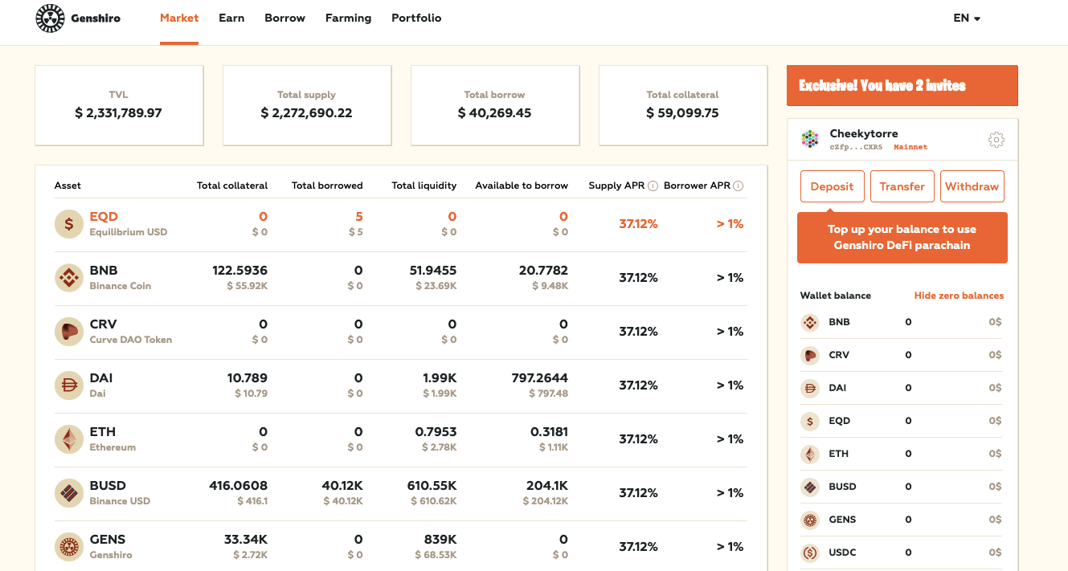Click BUSD total liquidity 610.55K
1068x571 pixels.
(x=433, y=486)
